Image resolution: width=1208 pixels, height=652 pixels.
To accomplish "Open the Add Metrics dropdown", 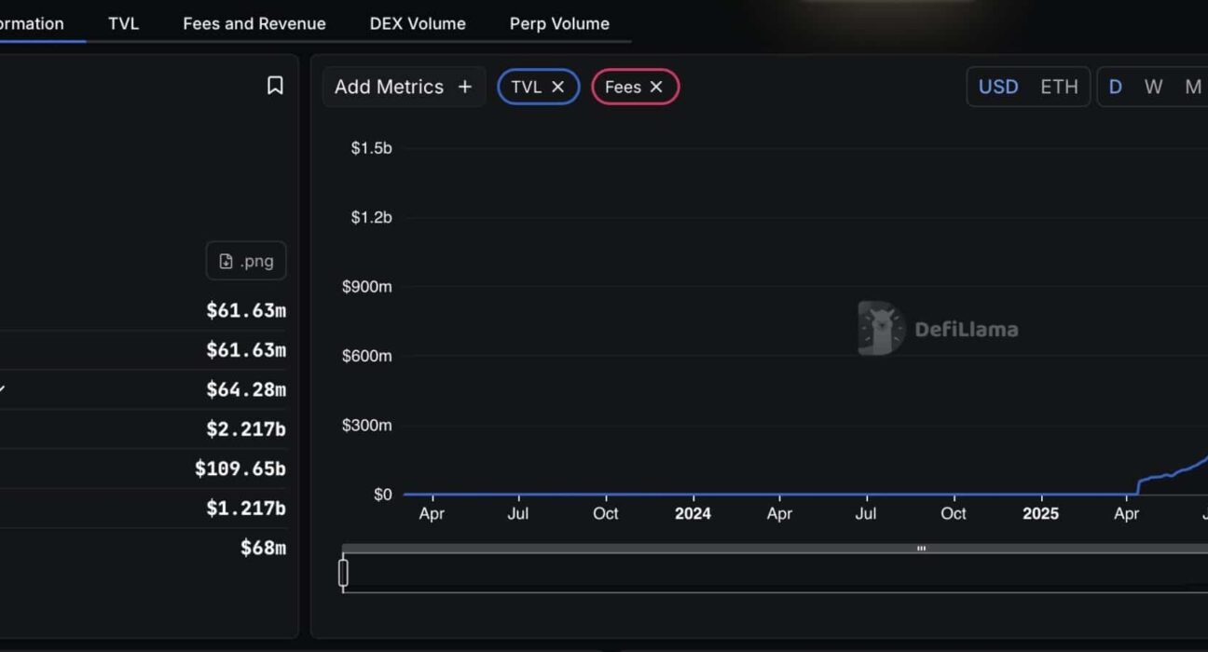I will [x=403, y=87].
